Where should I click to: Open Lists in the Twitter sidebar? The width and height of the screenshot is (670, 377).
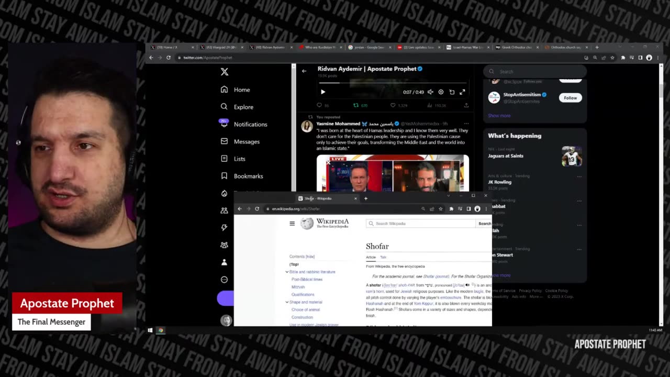pos(233,159)
